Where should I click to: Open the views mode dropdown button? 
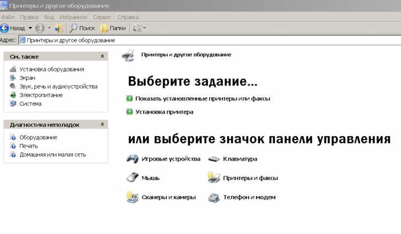140,28
